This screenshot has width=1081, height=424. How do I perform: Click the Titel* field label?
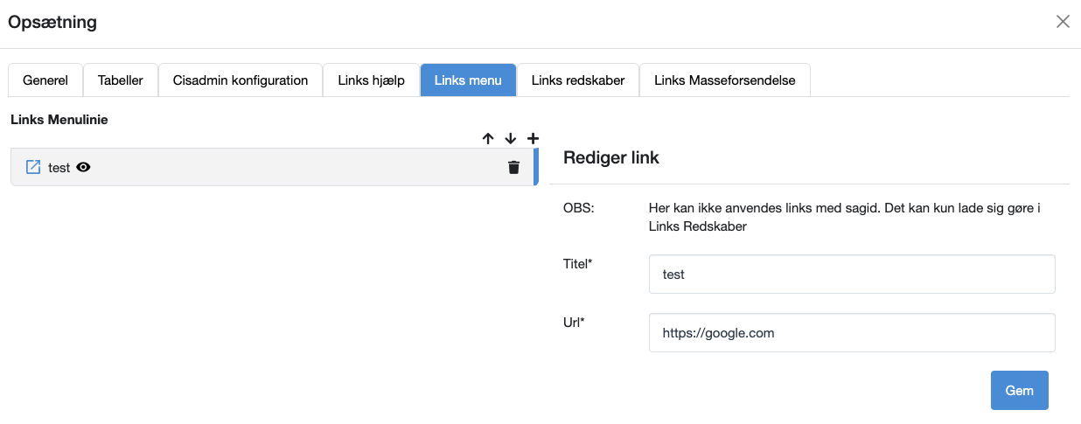578,262
